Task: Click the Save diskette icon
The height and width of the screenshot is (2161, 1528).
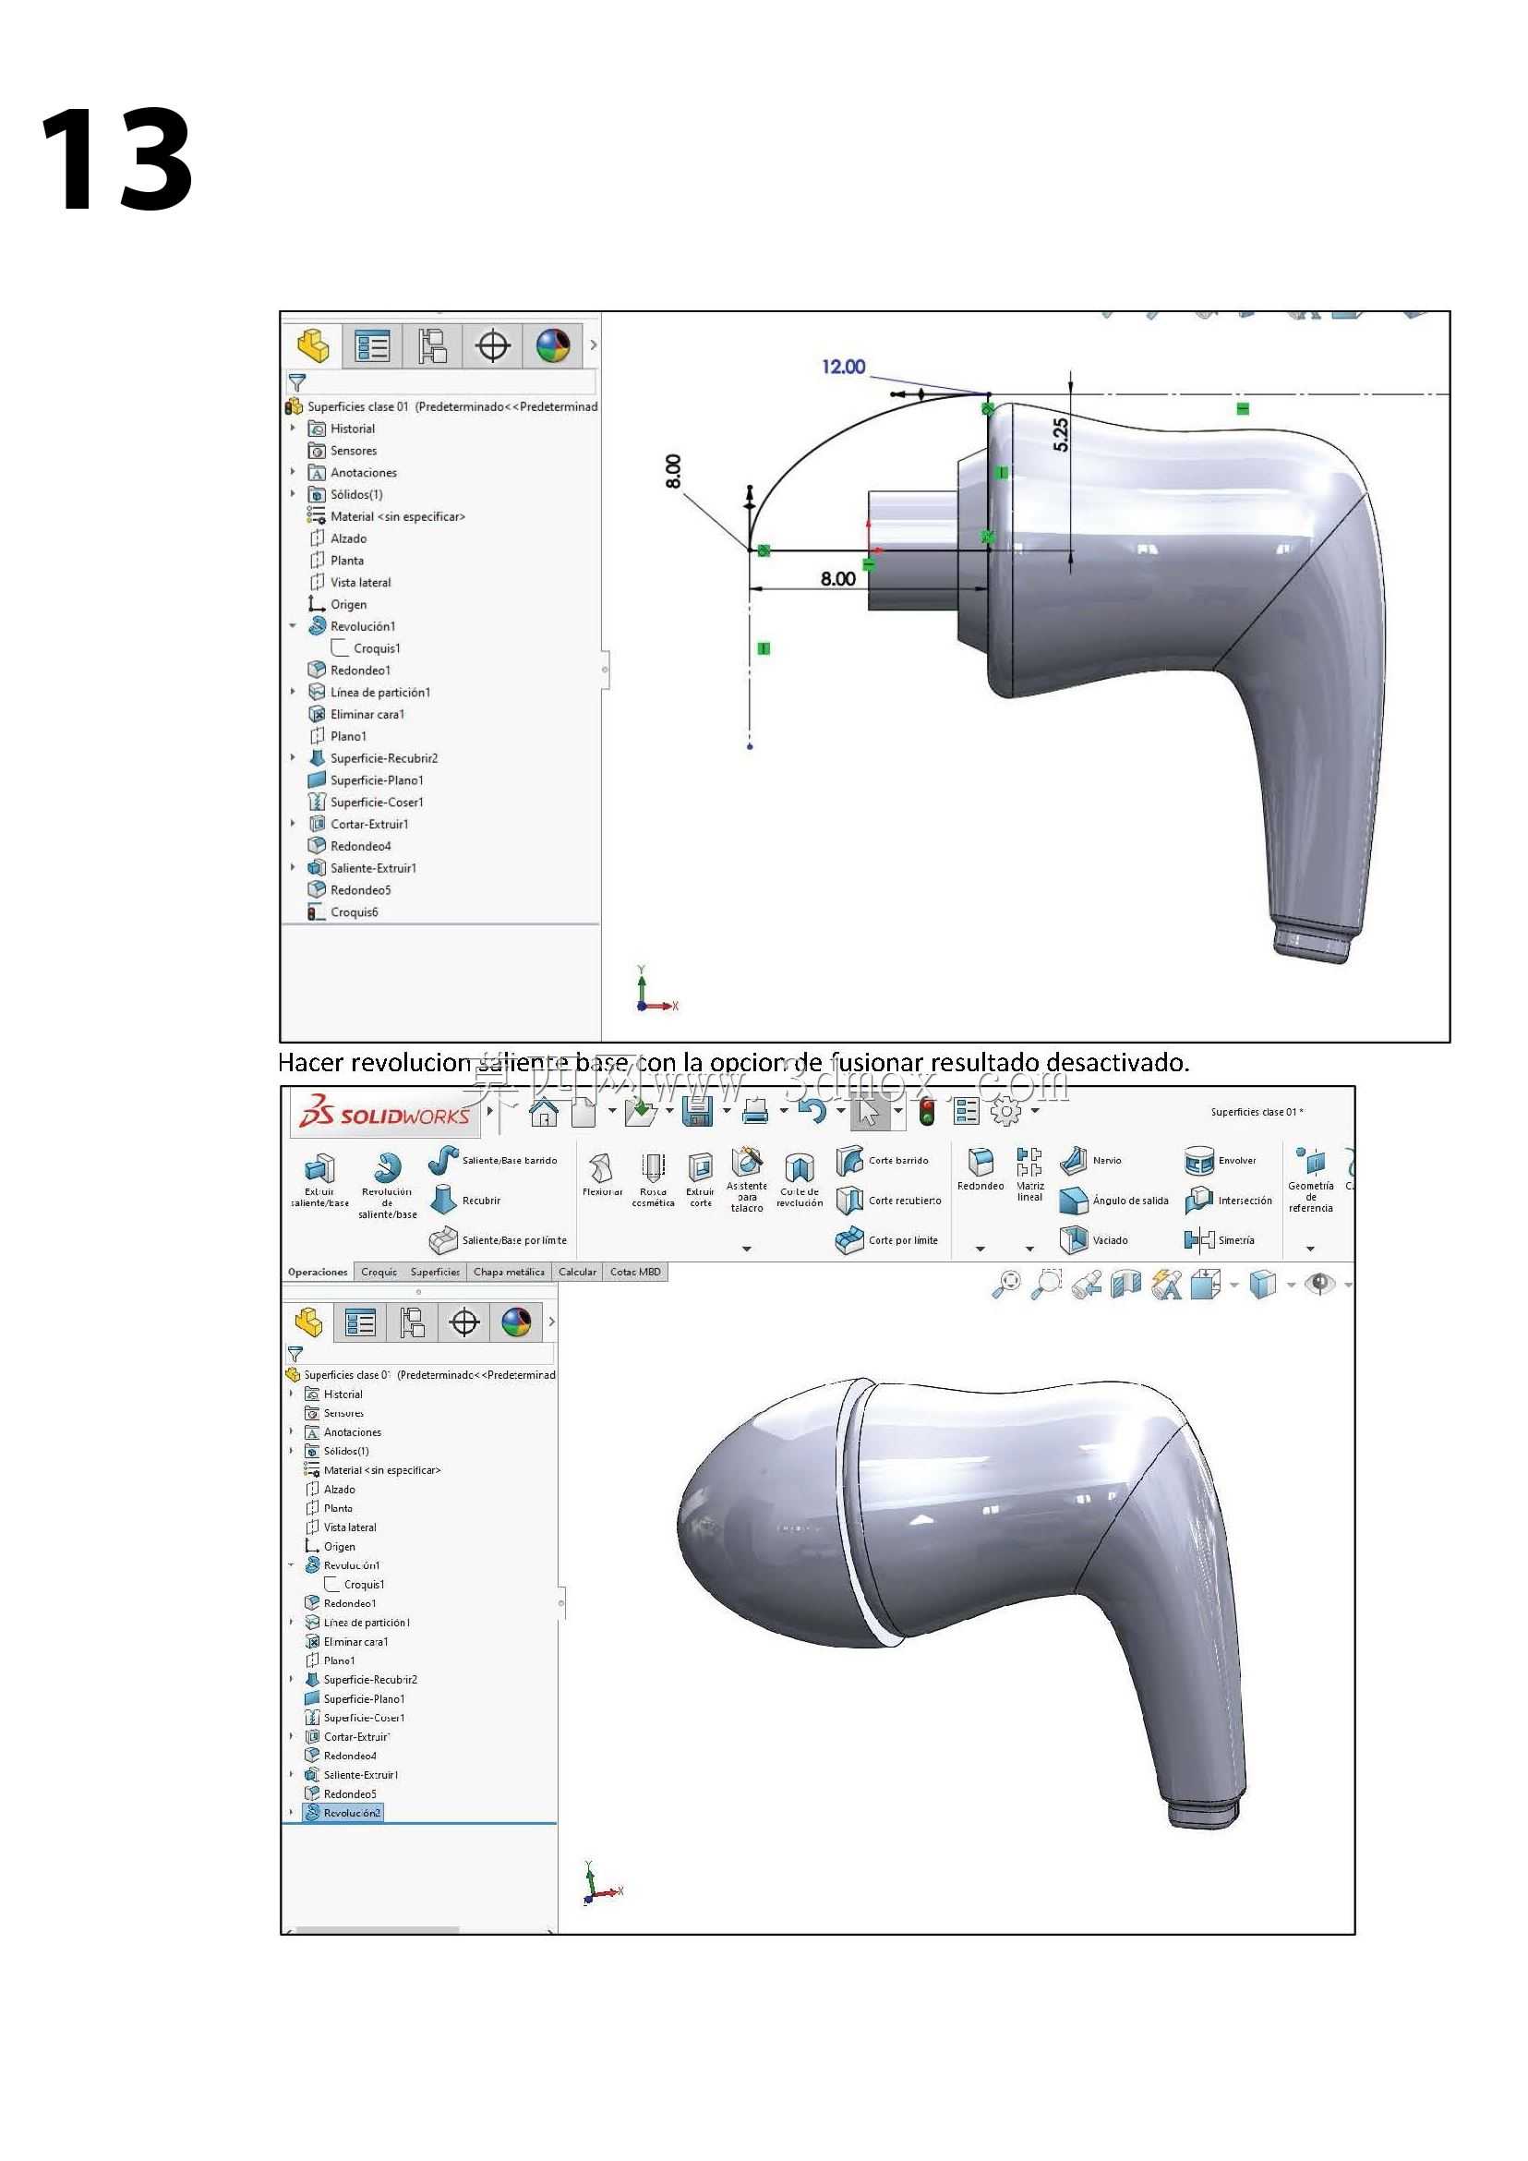Action: pyautogui.click(x=697, y=1114)
